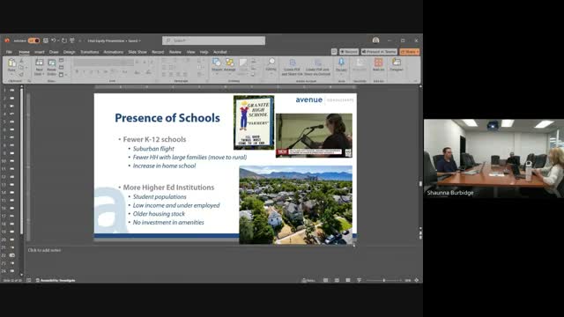Switch to Normal view in status bar
The width and height of the screenshot is (564, 317).
click(x=325, y=280)
